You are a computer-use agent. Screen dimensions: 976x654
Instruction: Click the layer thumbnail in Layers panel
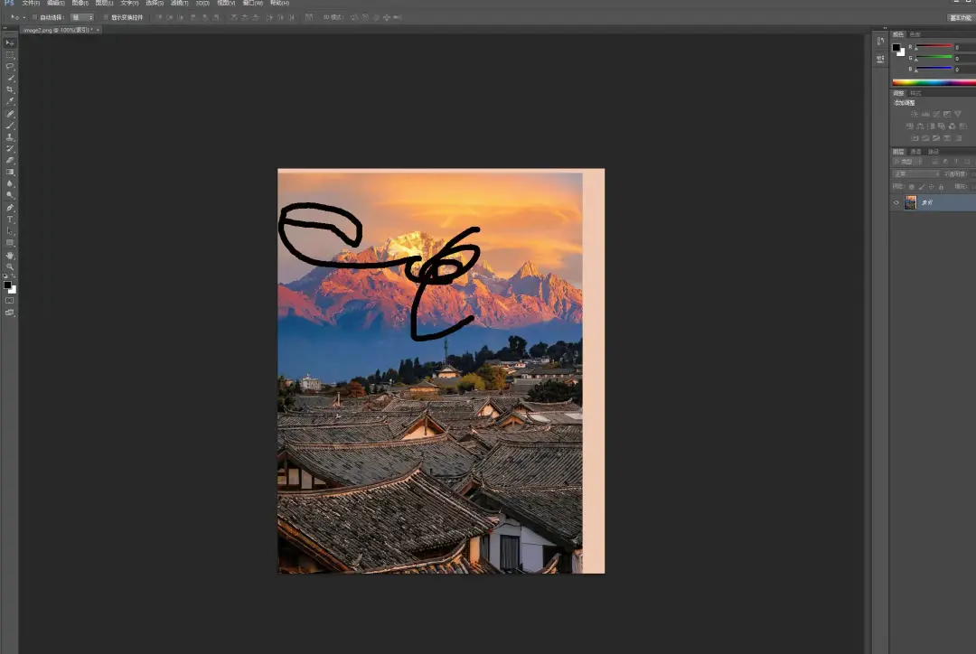[x=910, y=203]
